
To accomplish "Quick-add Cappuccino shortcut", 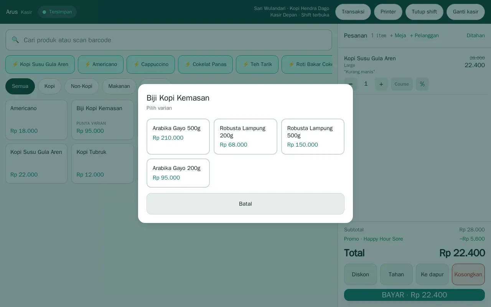I will (x=151, y=64).
